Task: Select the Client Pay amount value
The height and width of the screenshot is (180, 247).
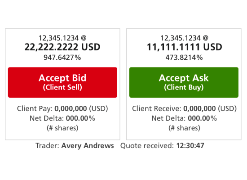Action: tap(71, 108)
